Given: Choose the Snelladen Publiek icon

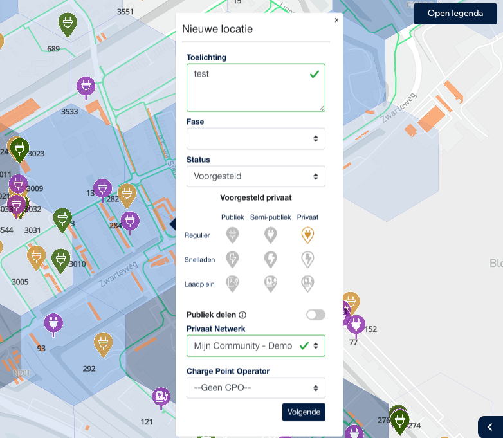Looking at the screenshot, I should click(x=232, y=259).
